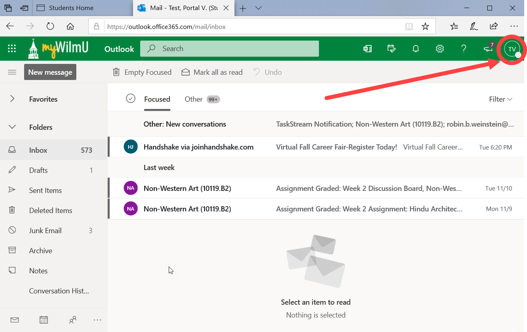Screen dimensions: 527x332
Task: Open the Conversation History folder
Action: (x=53, y=291)
